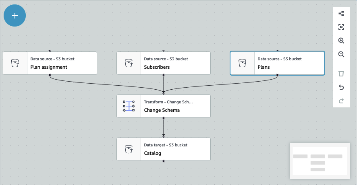Click the minimap overview thumbnail
This screenshot has height=185, width=357.
click(x=318, y=161)
